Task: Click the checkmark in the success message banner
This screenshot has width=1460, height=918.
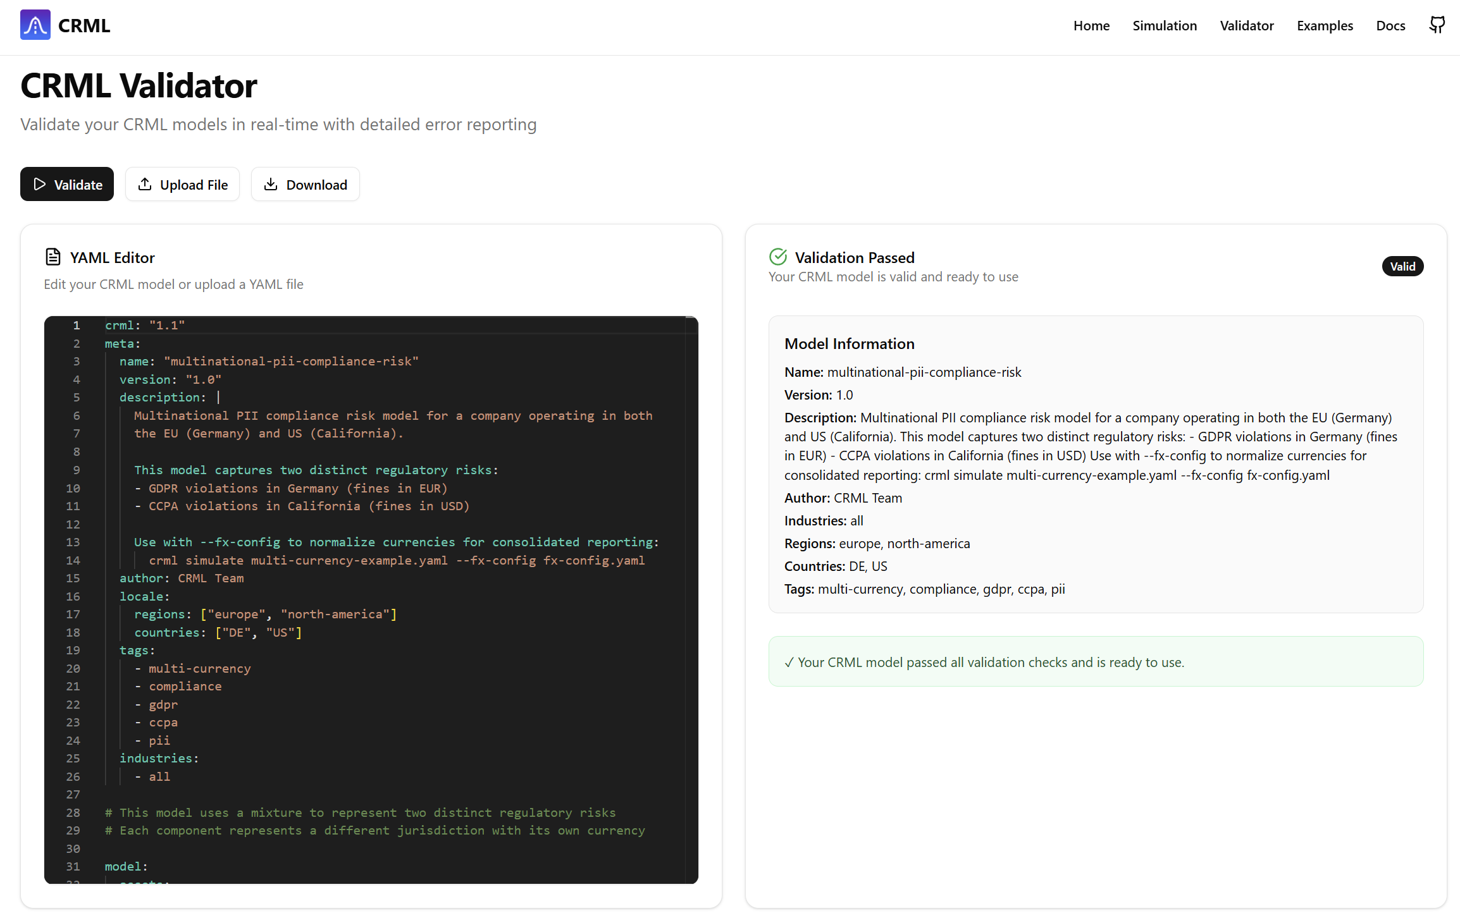Action: [x=789, y=662]
